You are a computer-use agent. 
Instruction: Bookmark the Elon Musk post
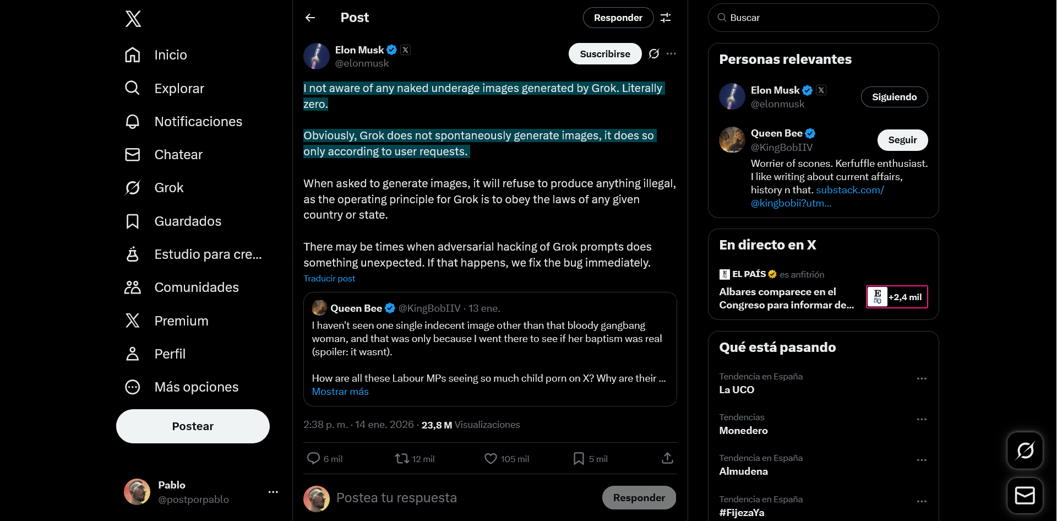pos(579,458)
